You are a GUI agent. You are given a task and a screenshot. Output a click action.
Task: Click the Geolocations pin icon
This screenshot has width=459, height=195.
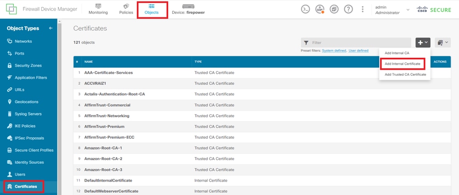coord(10,102)
